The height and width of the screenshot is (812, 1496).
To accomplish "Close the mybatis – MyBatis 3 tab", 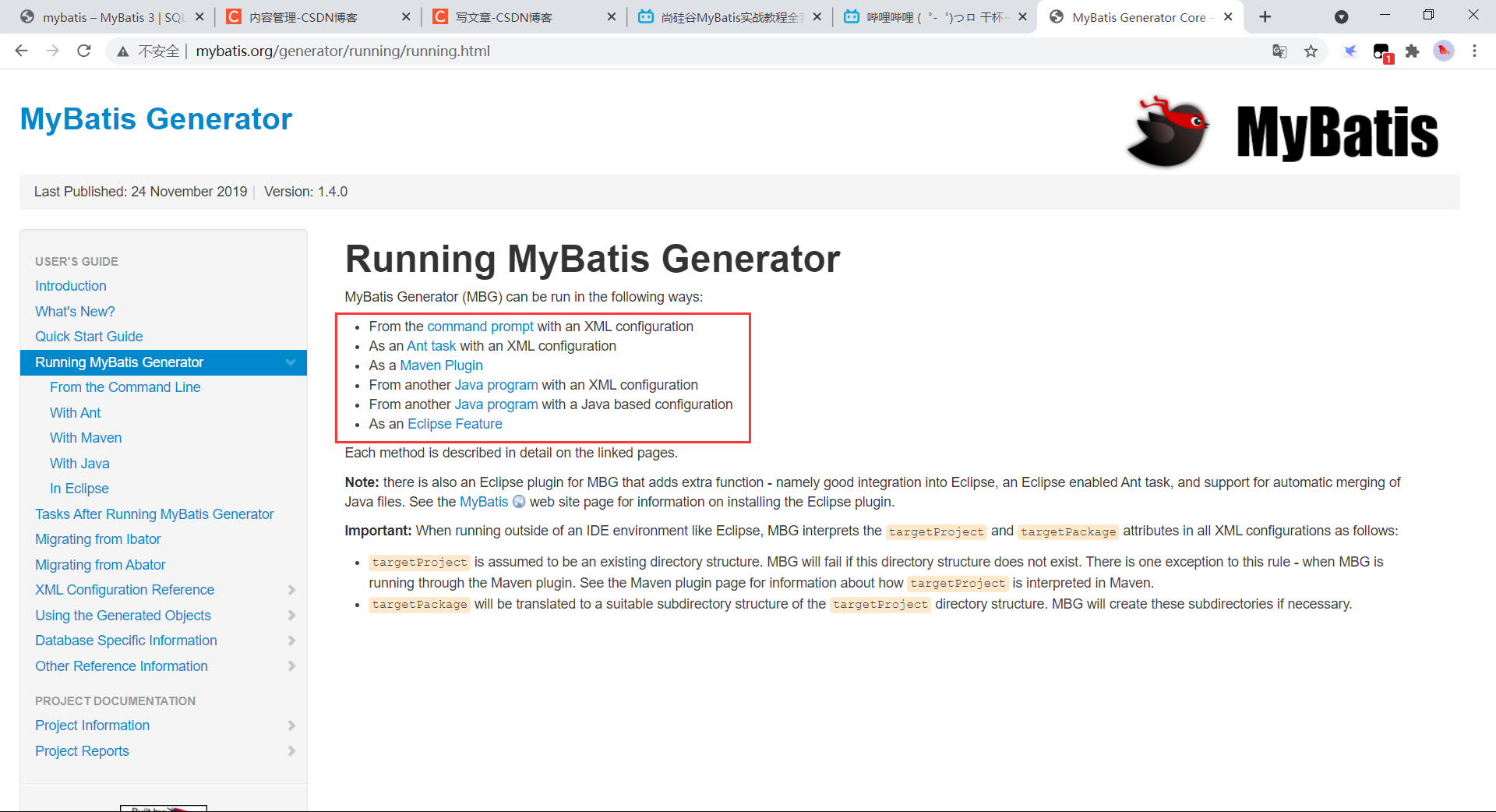I will tap(199, 16).
